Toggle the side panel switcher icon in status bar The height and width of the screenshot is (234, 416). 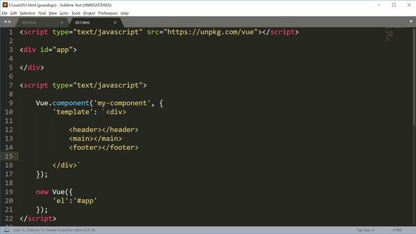[x=6, y=230]
